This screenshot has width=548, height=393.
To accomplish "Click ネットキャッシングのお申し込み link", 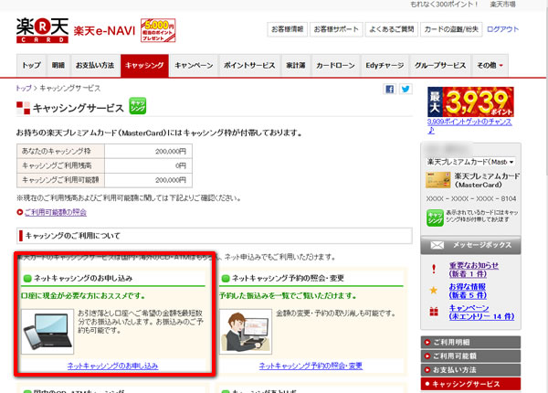I will click(x=112, y=366).
